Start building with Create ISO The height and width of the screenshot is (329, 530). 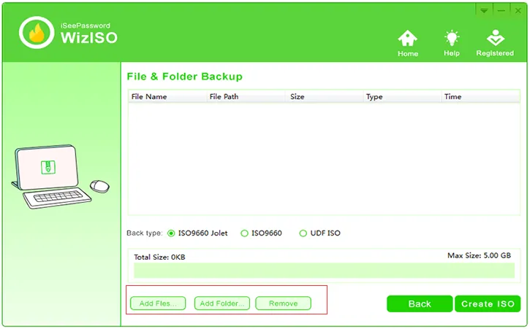tap(488, 303)
